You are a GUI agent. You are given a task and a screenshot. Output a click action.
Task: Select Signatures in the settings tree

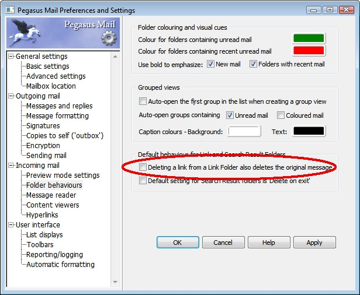pyautogui.click(x=43, y=126)
